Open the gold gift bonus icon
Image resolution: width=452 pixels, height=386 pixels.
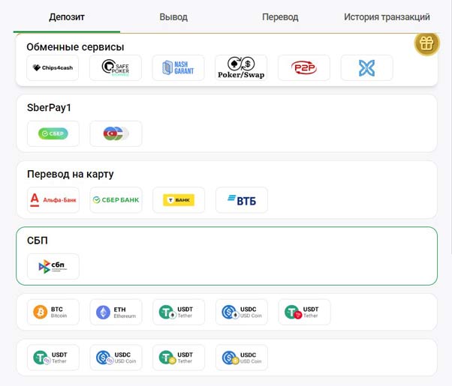(x=426, y=43)
